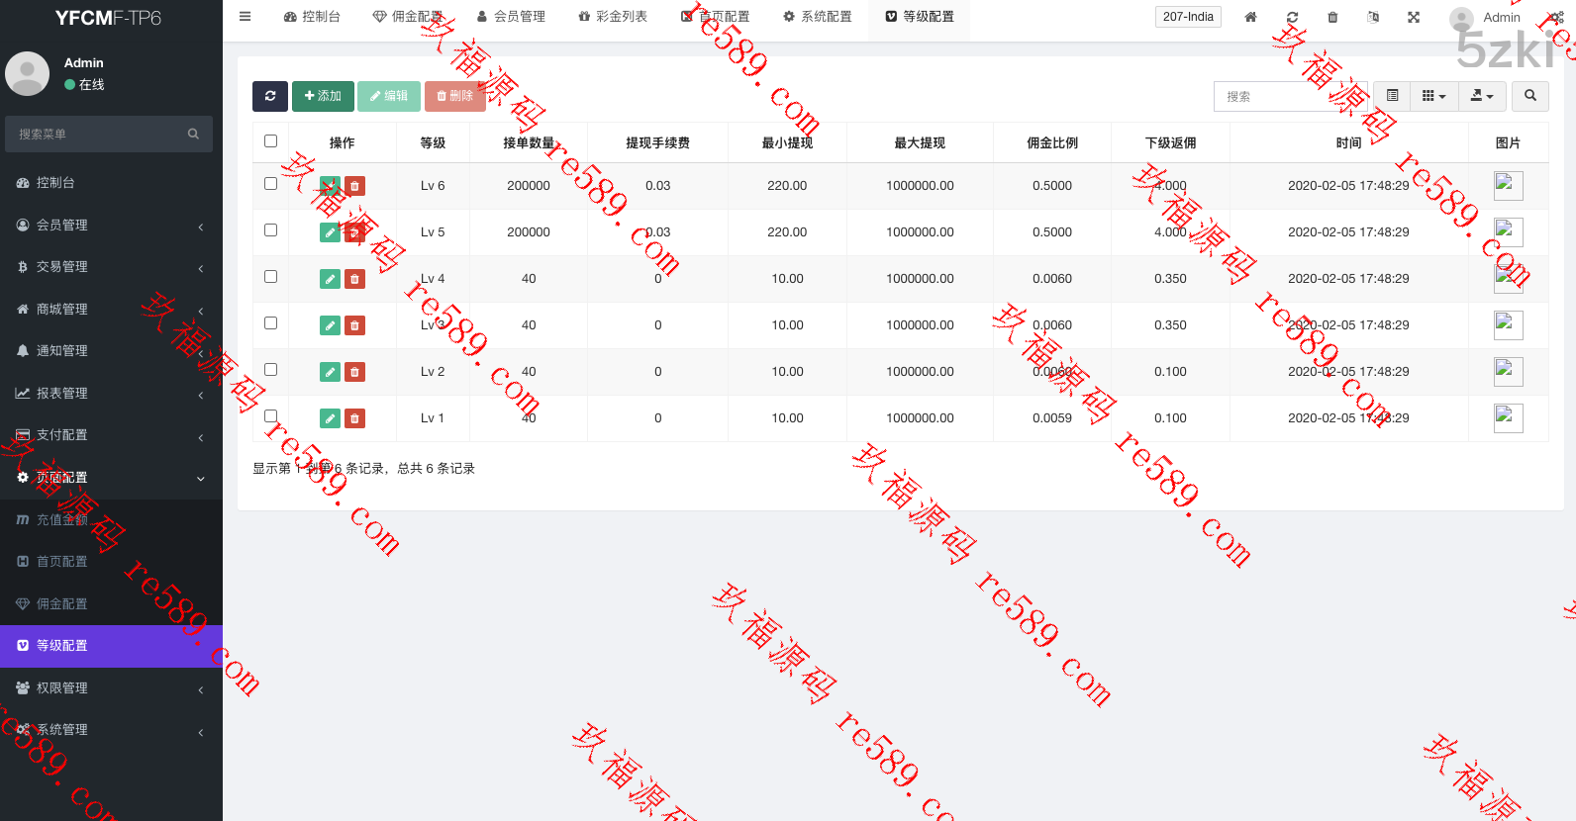Click the YFCMF-TP6 logo link
The width and height of the screenshot is (1576, 821).
pyautogui.click(x=108, y=18)
